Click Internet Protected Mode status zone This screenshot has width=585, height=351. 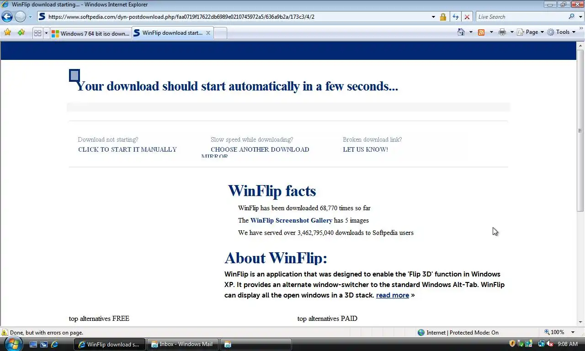coord(458,333)
